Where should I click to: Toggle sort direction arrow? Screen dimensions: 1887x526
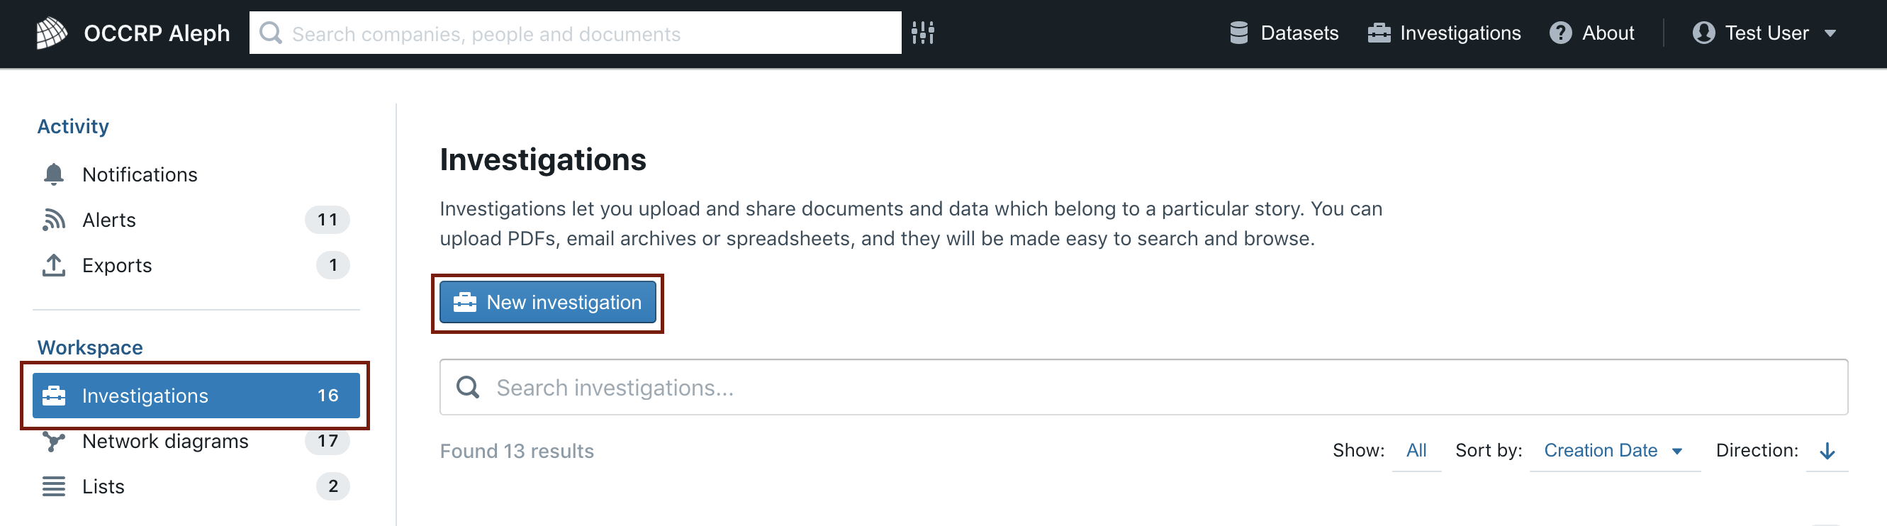pos(1827,451)
